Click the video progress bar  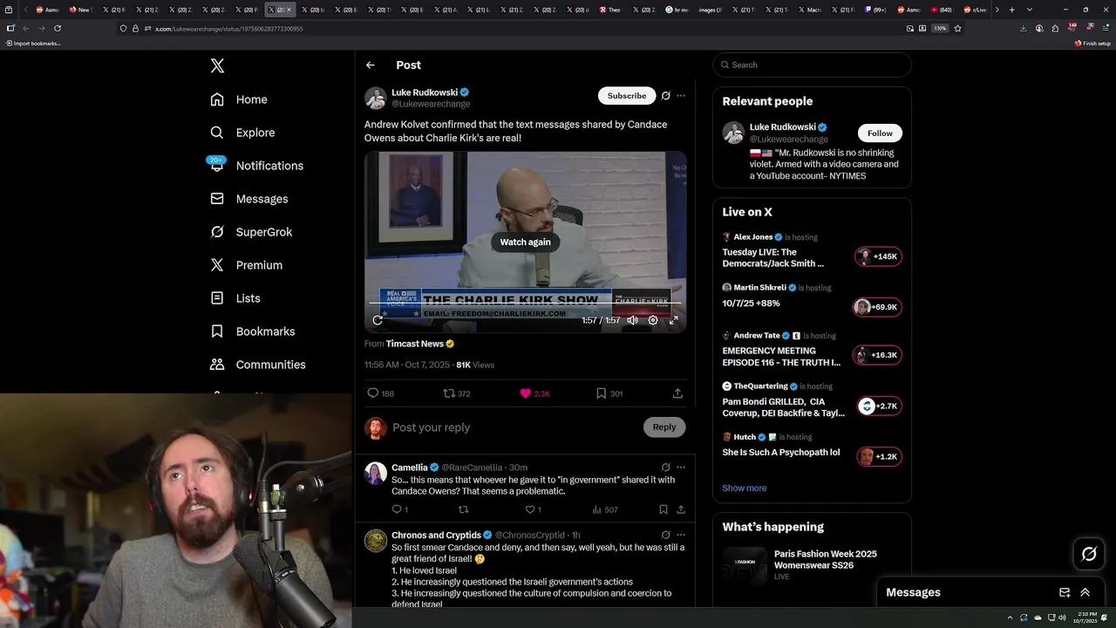(x=526, y=304)
